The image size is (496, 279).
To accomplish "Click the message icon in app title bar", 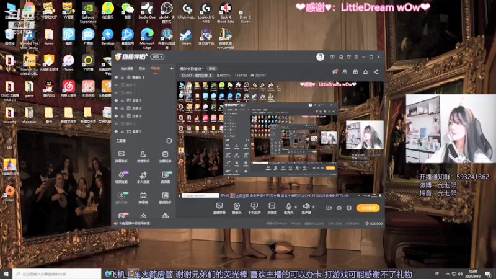I will 332,57.
